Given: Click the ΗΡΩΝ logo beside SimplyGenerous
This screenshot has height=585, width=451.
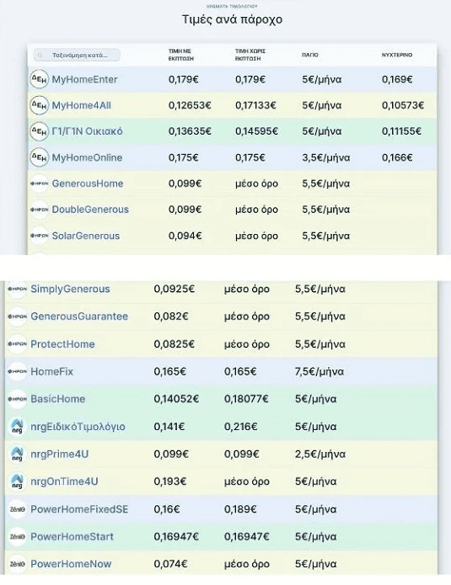Looking at the screenshot, I should click(17, 289).
